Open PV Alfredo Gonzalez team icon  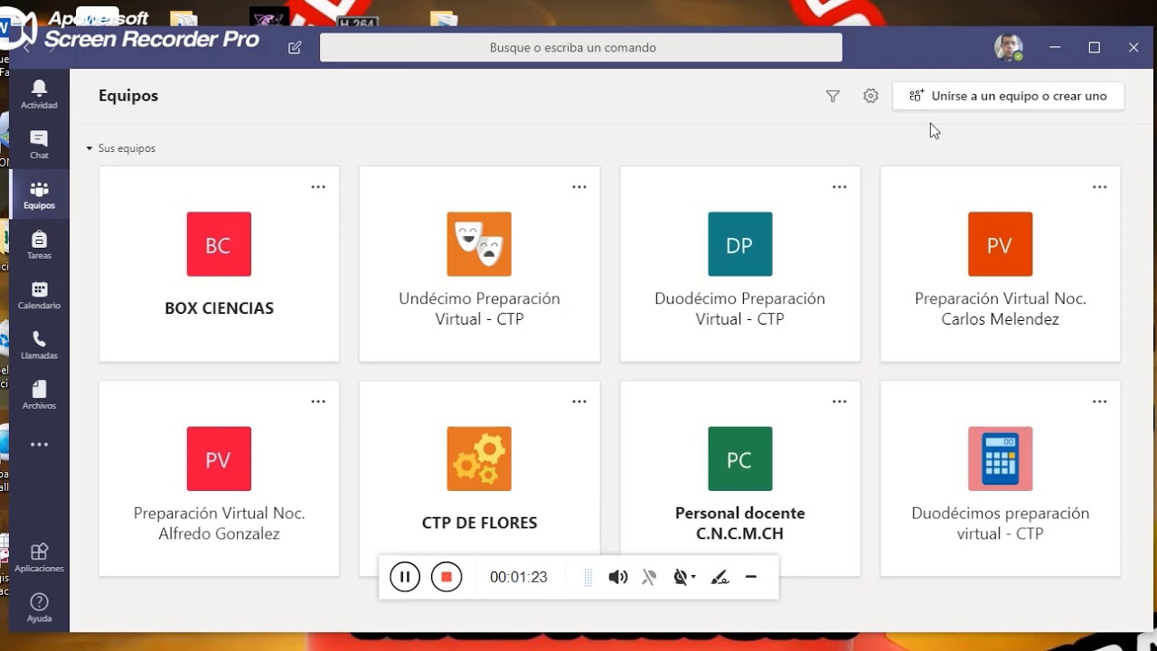pyautogui.click(x=219, y=459)
